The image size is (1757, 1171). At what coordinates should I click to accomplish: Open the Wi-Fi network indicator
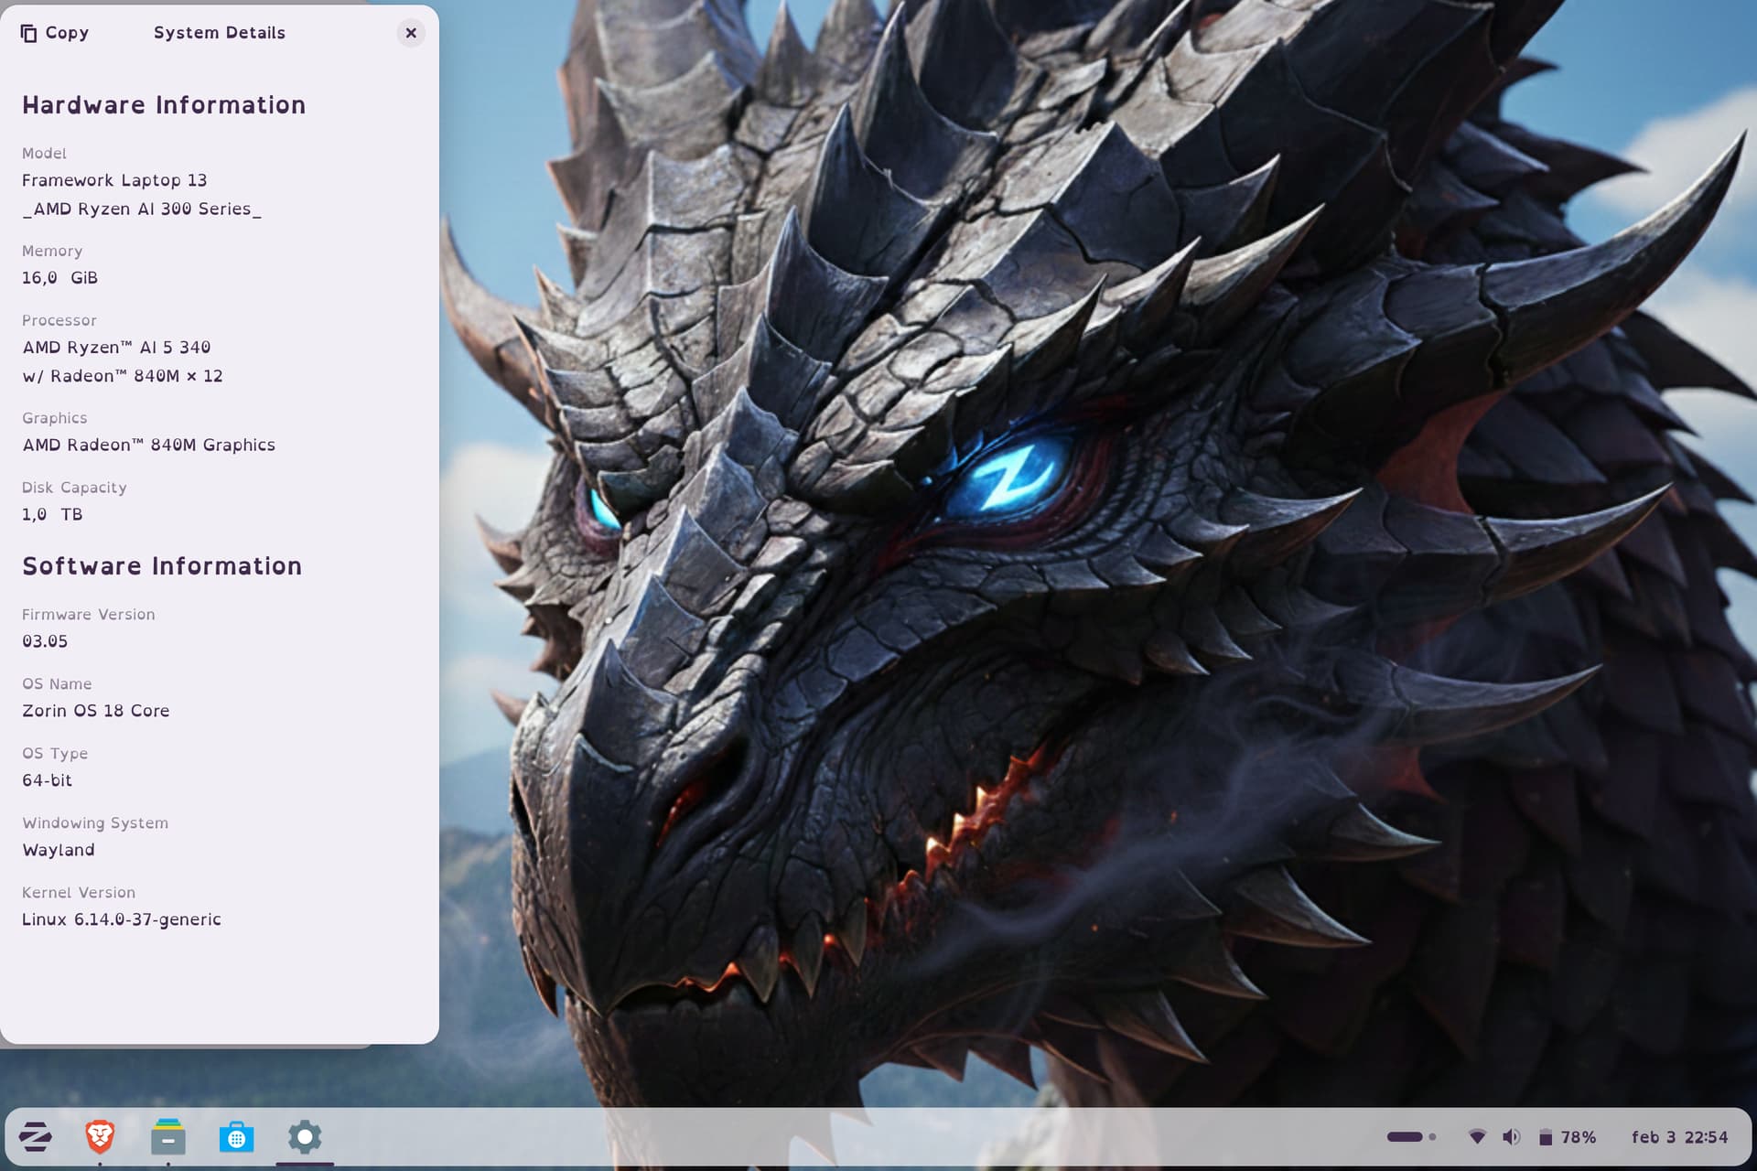[x=1477, y=1137]
